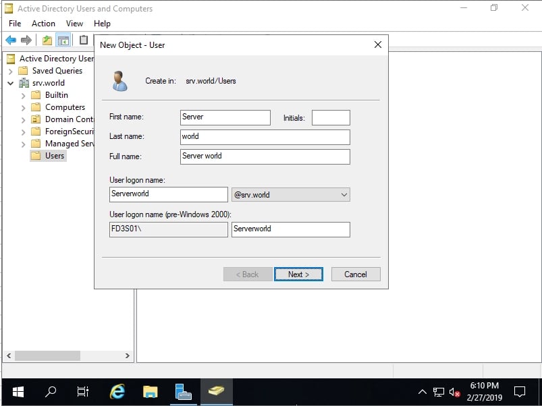Select the Builtin folder icon

point(36,95)
